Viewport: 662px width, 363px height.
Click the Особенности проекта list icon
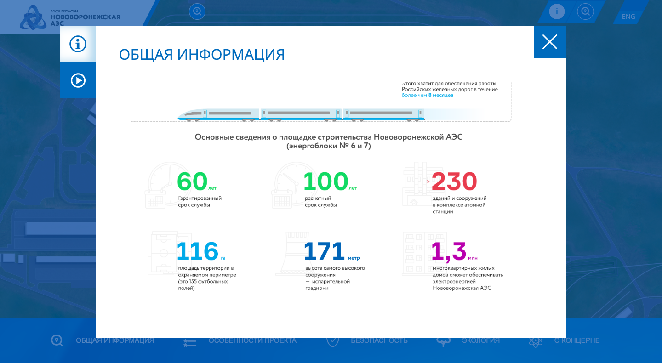(x=190, y=341)
